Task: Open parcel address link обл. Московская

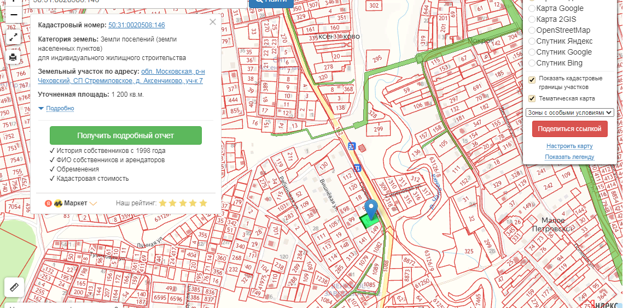Action: pyautogui.click(x=121, y=76)
